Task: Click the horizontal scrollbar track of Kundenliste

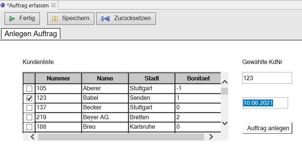Action: pos(121,137)
